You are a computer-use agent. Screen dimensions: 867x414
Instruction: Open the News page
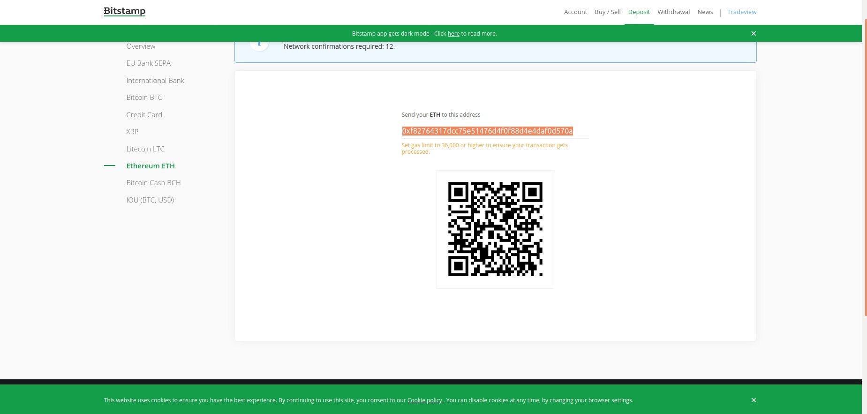(705, 12)
